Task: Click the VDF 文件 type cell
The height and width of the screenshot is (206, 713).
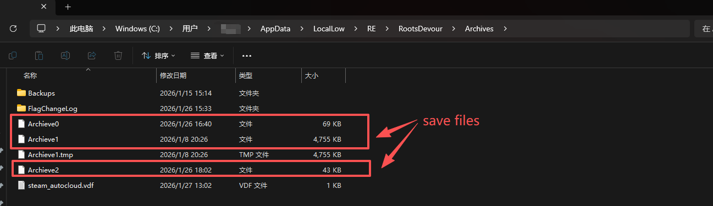Action: click(x=253, y=186)
